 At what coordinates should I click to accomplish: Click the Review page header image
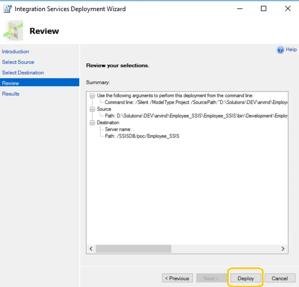tap(13, 31)
